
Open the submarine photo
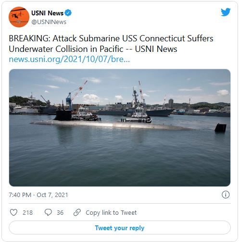click(x=120, y=128)
